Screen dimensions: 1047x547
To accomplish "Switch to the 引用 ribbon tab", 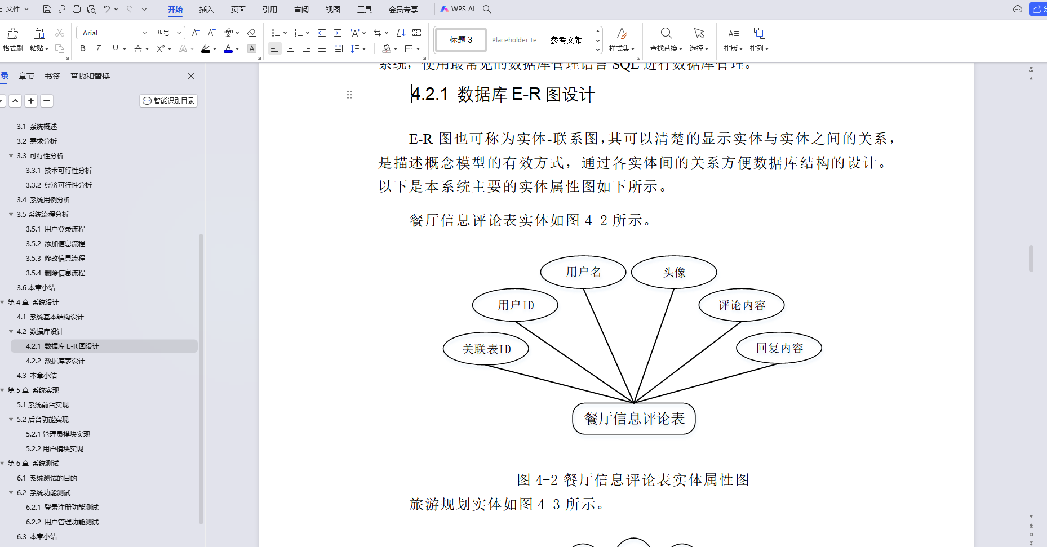I will click(x=270, y=10).
